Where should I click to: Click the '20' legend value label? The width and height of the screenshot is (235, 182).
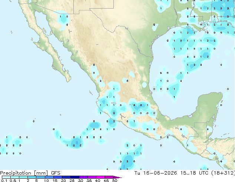click(x=63, y=181)
